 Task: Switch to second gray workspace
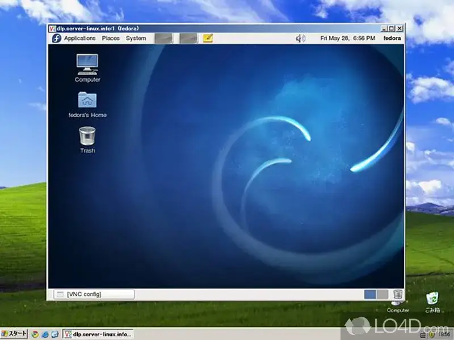pyautogui.click(x=382, y=295)
